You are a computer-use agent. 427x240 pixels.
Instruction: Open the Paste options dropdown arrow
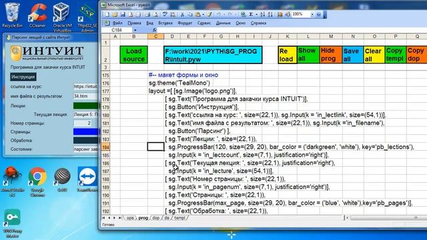point(203,14)
